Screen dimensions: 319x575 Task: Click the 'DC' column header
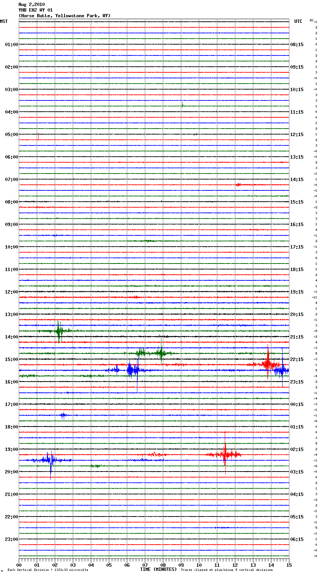[311, 20]
